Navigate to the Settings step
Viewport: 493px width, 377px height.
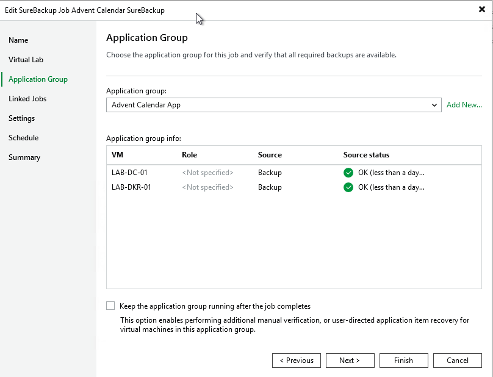click(21, 118)
